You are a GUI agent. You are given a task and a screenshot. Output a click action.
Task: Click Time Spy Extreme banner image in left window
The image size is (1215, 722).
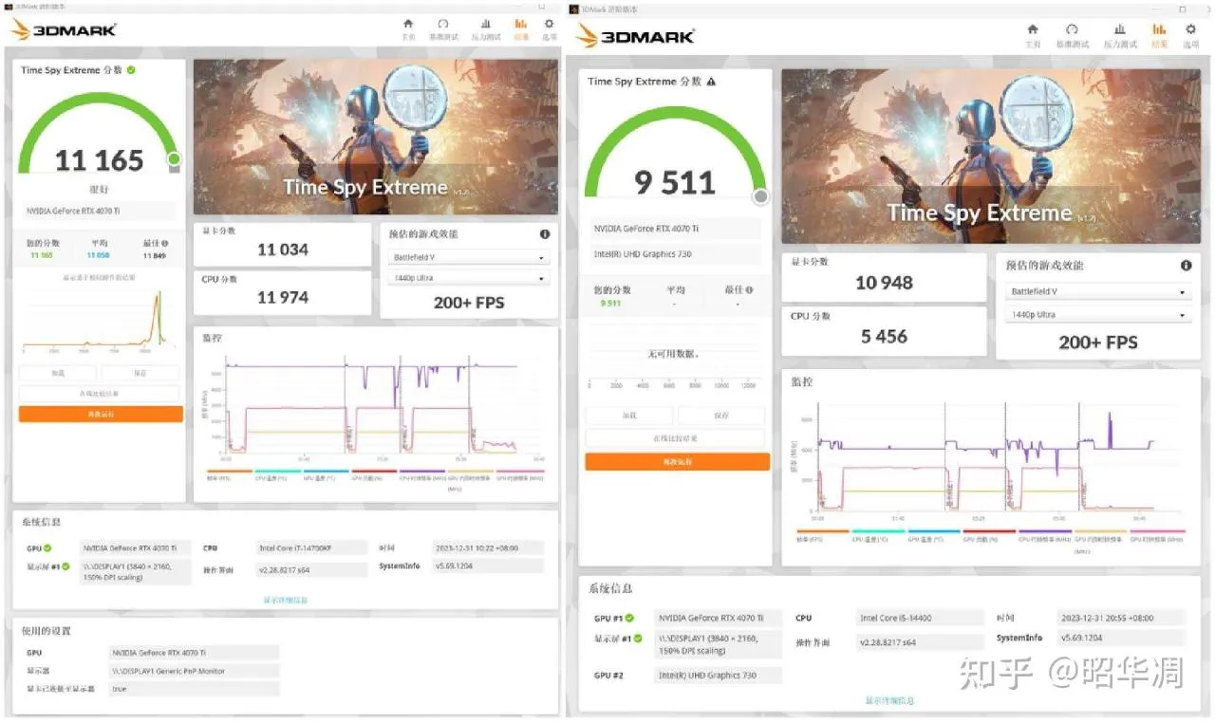coord(376,137)
